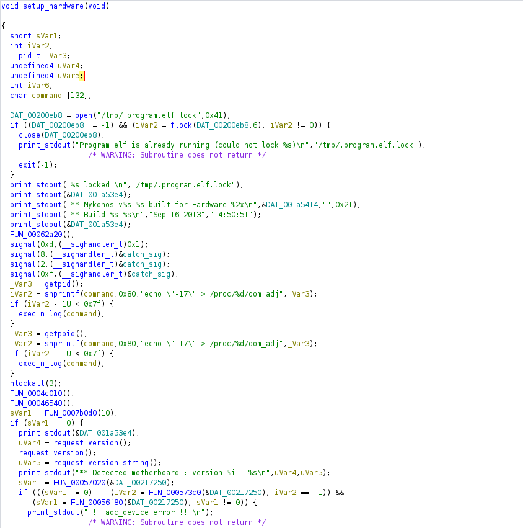Click the open function call
Image resolution: width=523 pixels, height=528 pixels.
click(84, 115)
